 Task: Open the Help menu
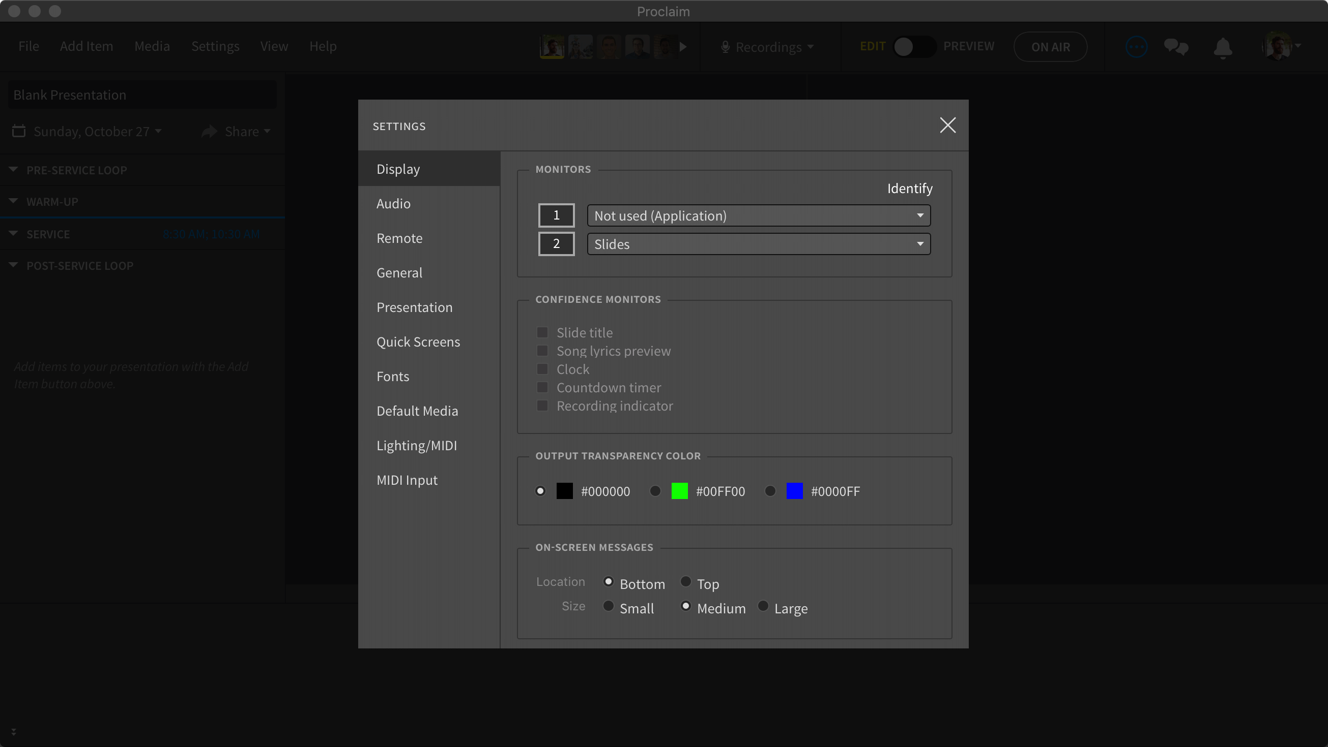323,46
